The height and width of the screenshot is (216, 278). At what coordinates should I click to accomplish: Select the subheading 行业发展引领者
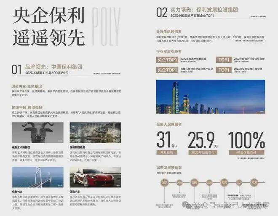tap(169, 52)
